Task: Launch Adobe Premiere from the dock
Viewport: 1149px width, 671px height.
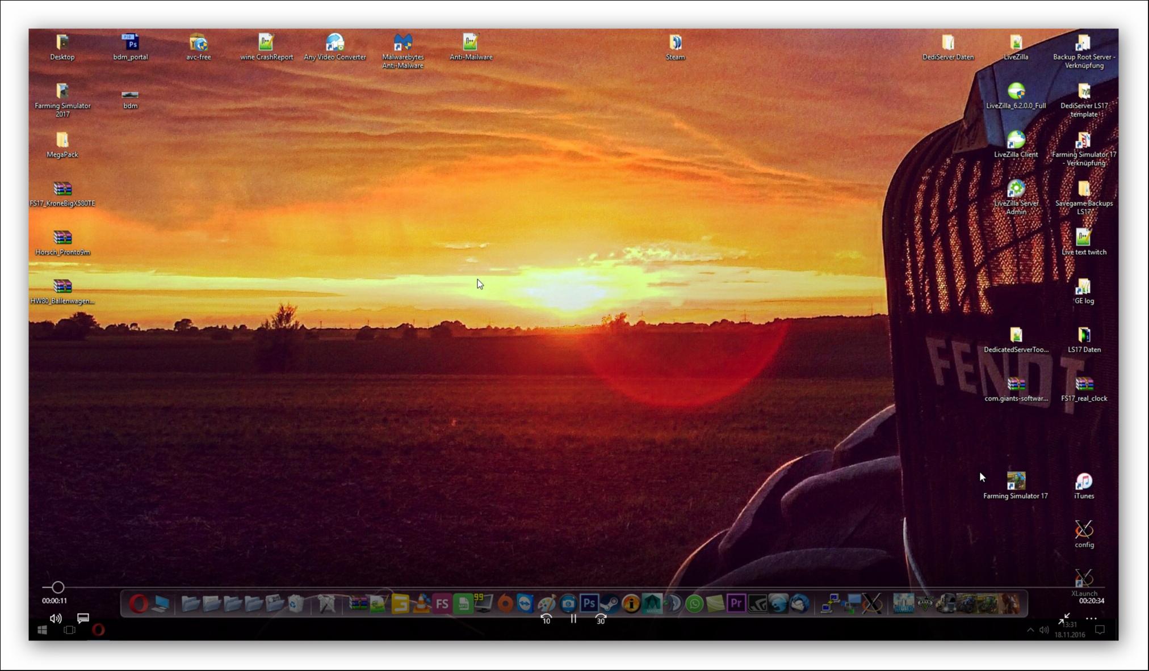Action: pos(736,604)
